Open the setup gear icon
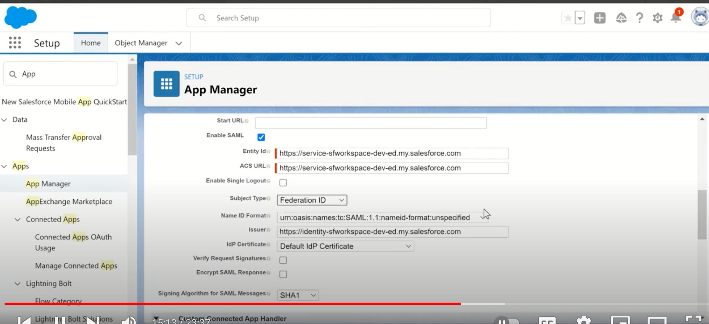The width and height of the screenshot is (709, 324). [x=657, y=18]
